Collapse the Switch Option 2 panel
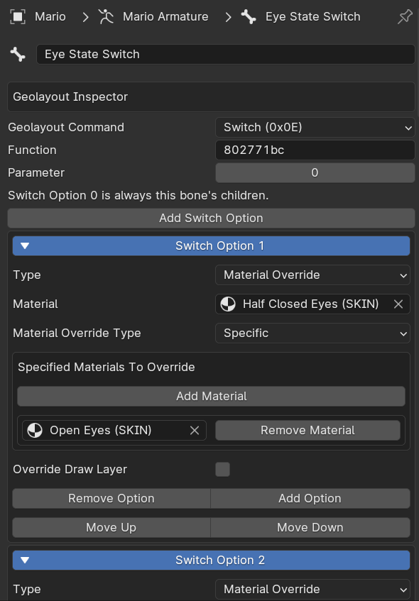Screen dimensions: 419x601 [x=211, y=560]
